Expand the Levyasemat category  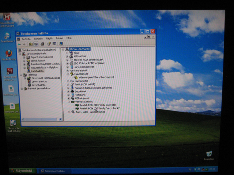click(x=68, y=71)
